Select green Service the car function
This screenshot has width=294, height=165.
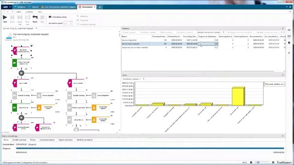[x=21, y=108]
